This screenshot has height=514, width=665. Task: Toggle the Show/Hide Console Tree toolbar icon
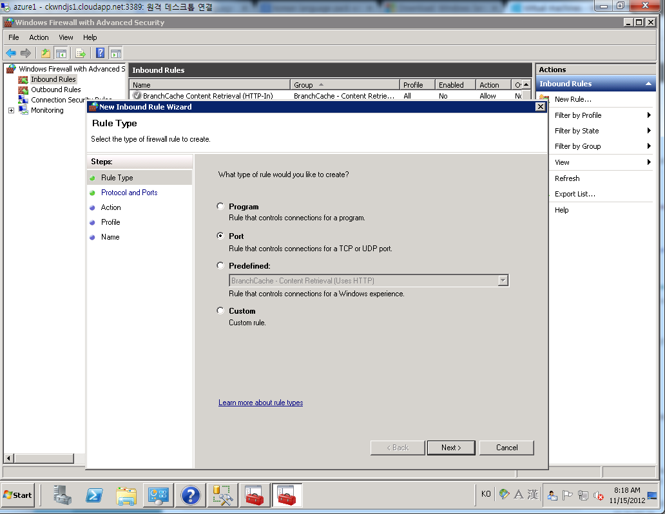point(61,53)
